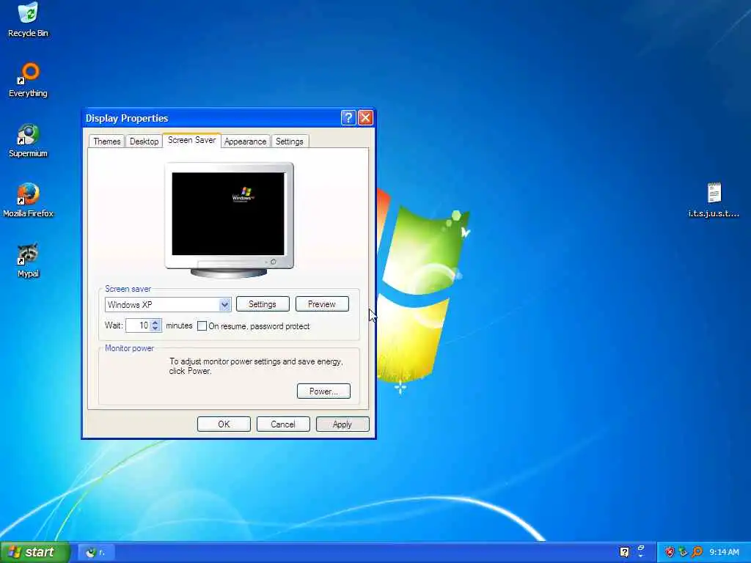This screenshot has width=751, height=563.
Task: Open the Recycle Bin desktop icon
Action: [28, 19]
